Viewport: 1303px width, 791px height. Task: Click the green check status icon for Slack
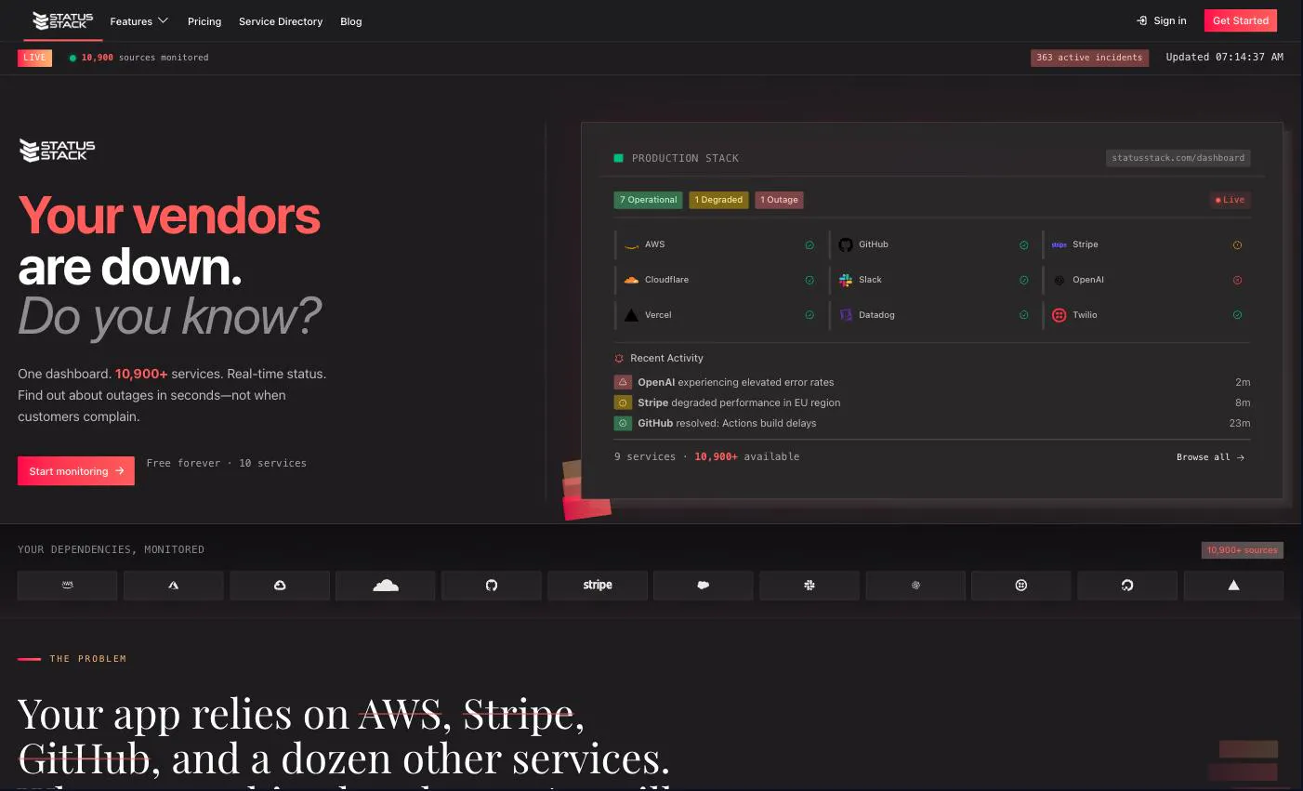[1023, 280]
